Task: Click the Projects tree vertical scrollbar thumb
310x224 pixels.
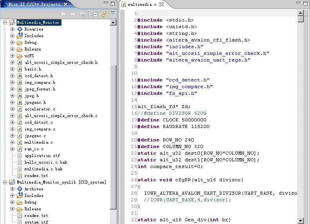Action: click(113, 137)
